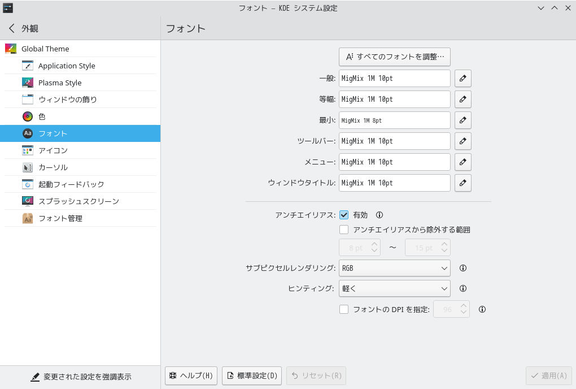Click the 最小 font field MigMix 1M 8pt
576x389 pixels.
click(x=395, y=120)
